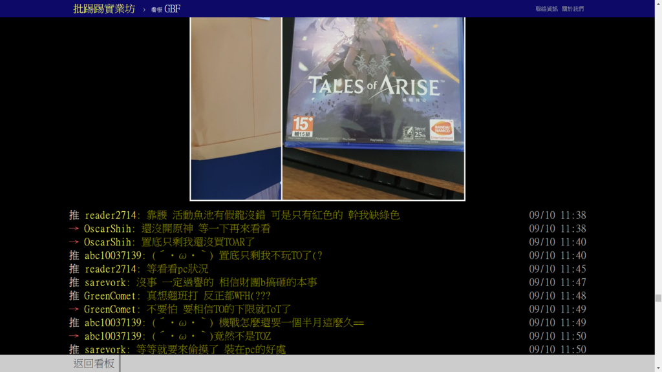Click username OscarShih on the 還沒開原神 row
The image size is (662, 372).
tap(108, 229)
